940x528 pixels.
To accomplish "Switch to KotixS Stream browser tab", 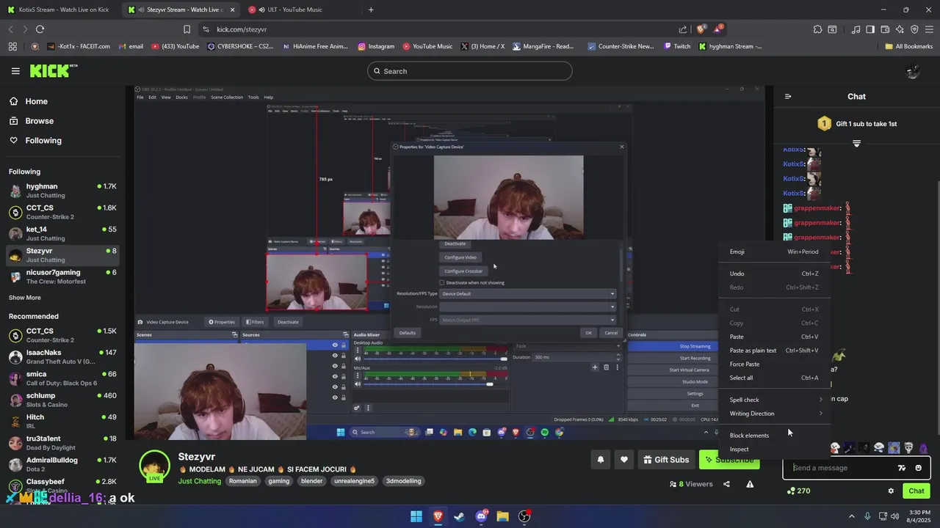I will pos(62,10).
